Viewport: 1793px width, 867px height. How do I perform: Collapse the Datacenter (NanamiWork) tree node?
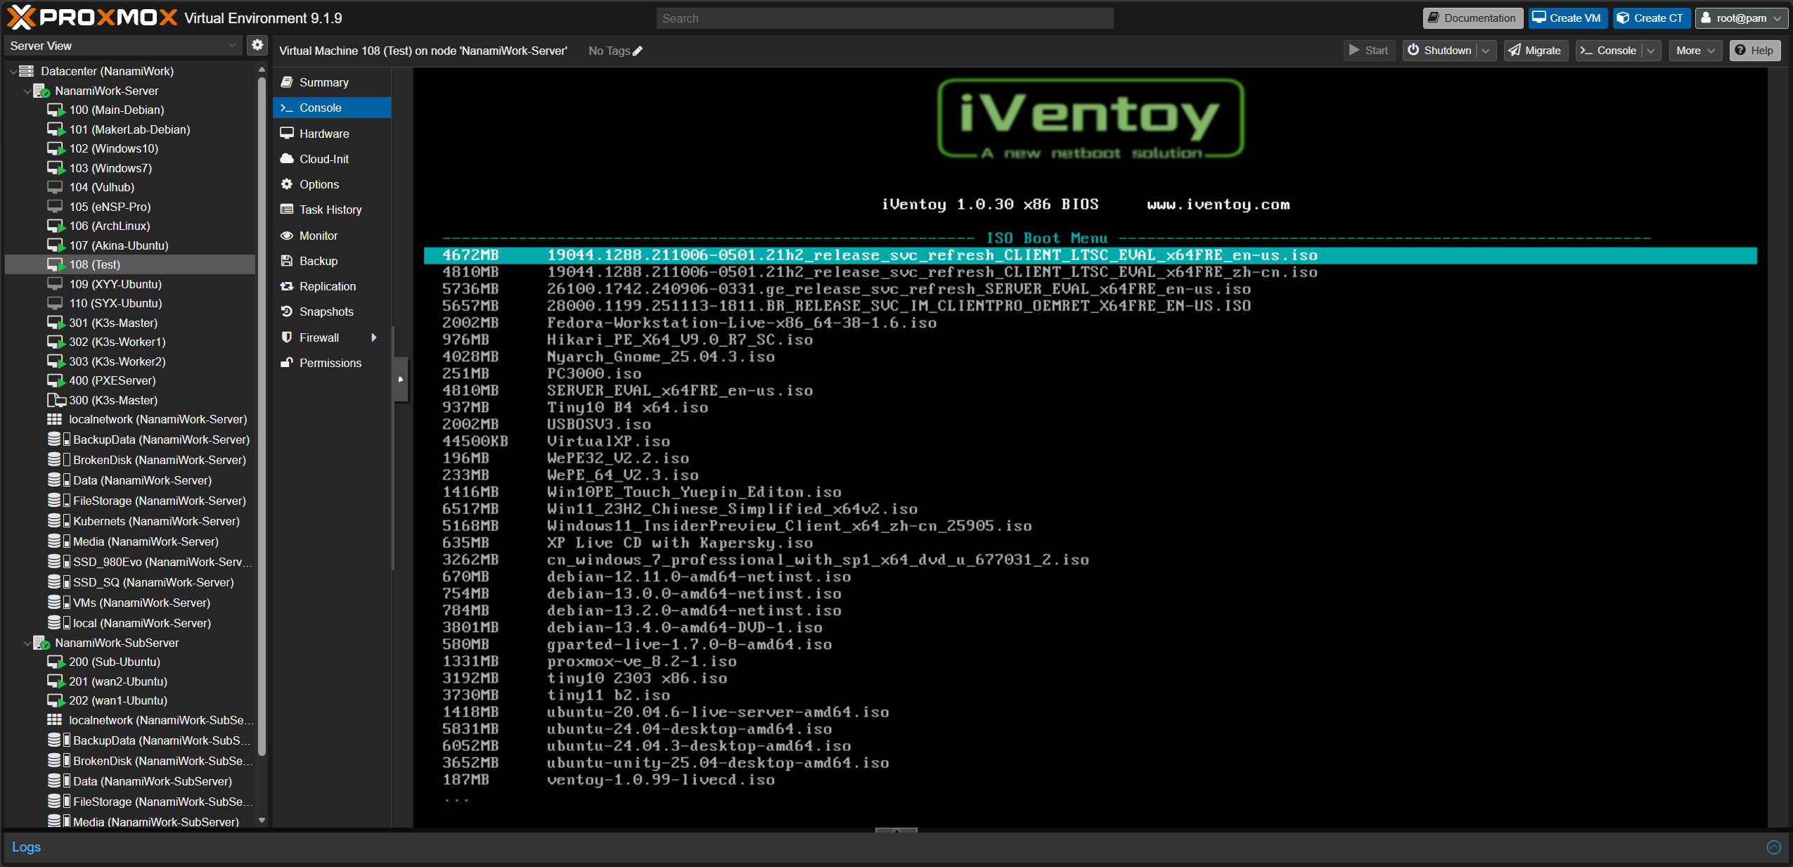13,71
